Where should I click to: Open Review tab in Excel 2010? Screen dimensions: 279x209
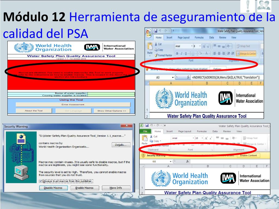(227, 131)
